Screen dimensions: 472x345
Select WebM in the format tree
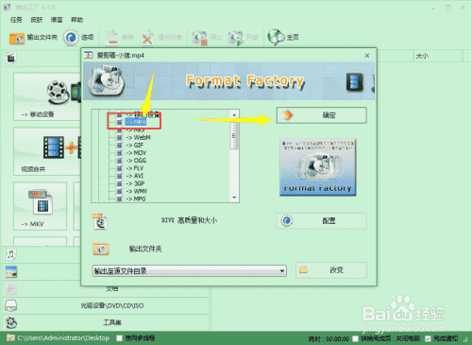[139, 137]
